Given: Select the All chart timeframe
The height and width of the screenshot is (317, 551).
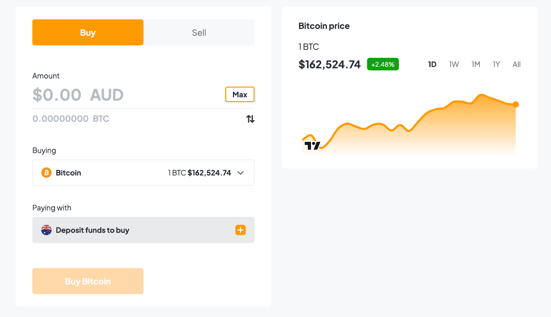Looking at the screenshot, I should coord(517,64).
